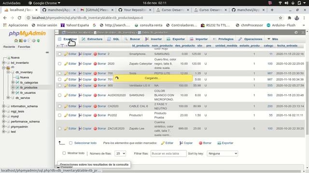Click Filtrar filas search field
This screenshot has height=173, width=309.
point(169,153)
